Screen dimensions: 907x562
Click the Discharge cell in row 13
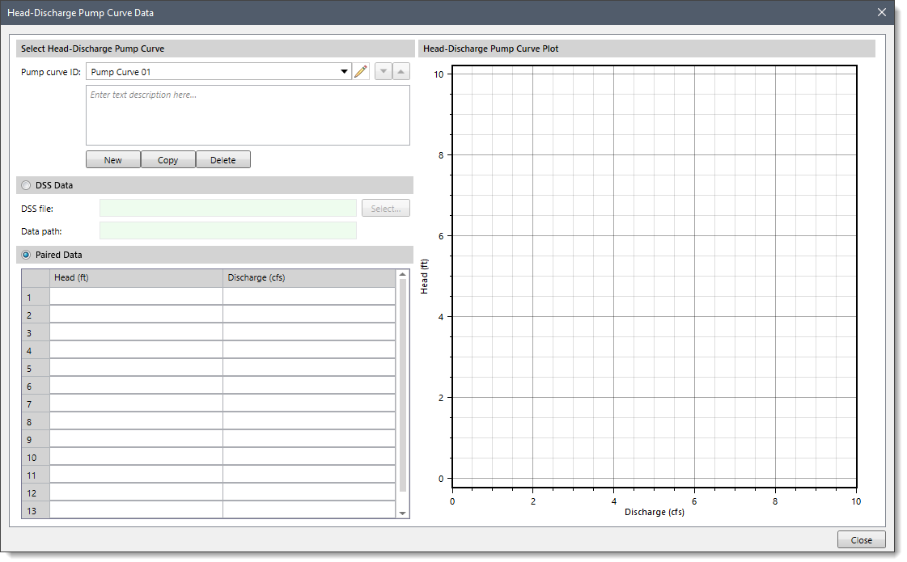pyautogui.click(x=309, y=510)
